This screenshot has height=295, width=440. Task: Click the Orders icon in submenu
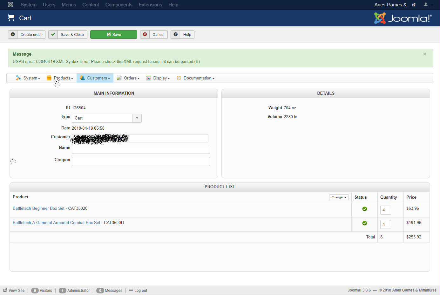pos(119,78)
